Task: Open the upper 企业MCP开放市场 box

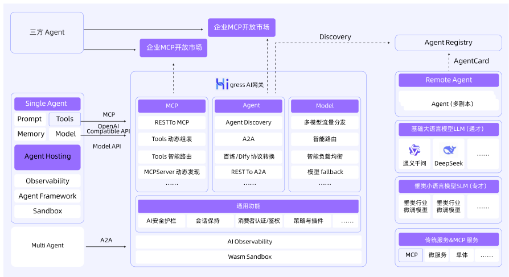Action: pos(241,27)
